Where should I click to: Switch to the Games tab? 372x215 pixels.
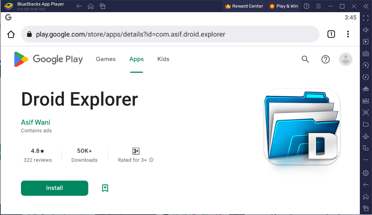tap(105, 59)
